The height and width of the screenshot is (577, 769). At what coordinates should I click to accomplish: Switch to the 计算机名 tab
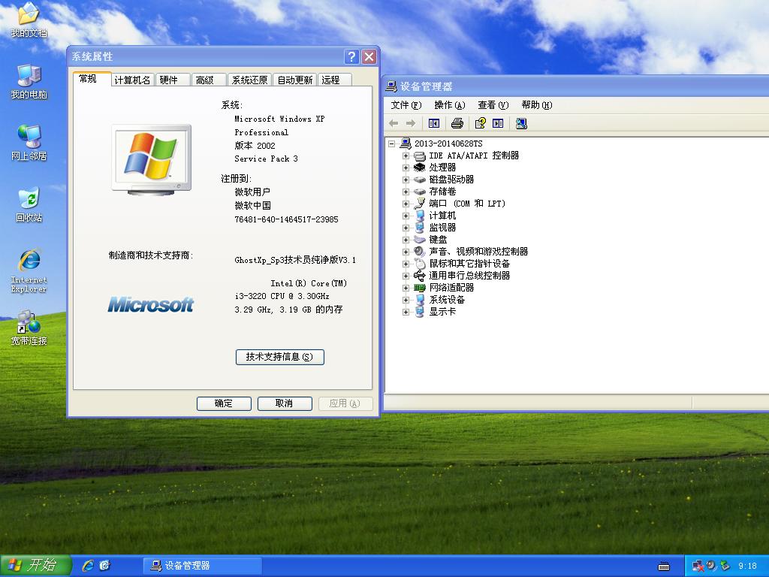132,80
